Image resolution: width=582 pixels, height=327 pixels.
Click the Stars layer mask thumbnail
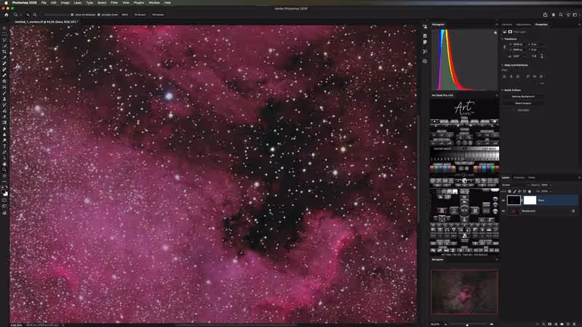tap(530, 201)
